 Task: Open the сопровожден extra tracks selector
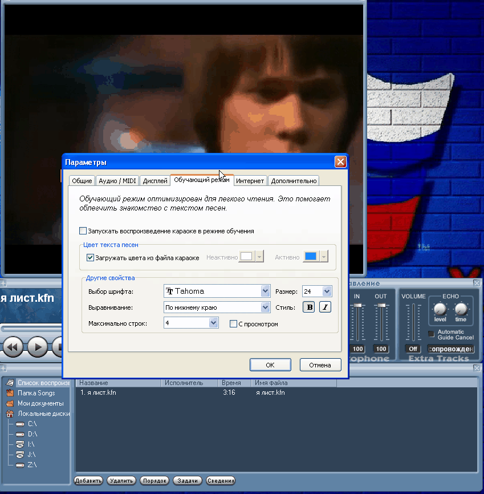click(450, 349)
